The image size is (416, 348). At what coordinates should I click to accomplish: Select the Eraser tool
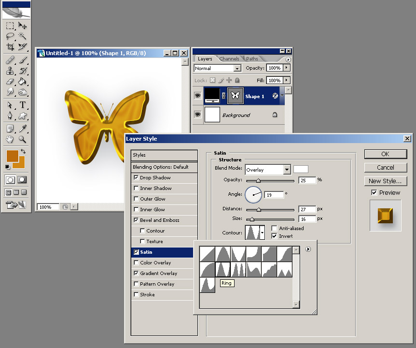coord(10,81)
